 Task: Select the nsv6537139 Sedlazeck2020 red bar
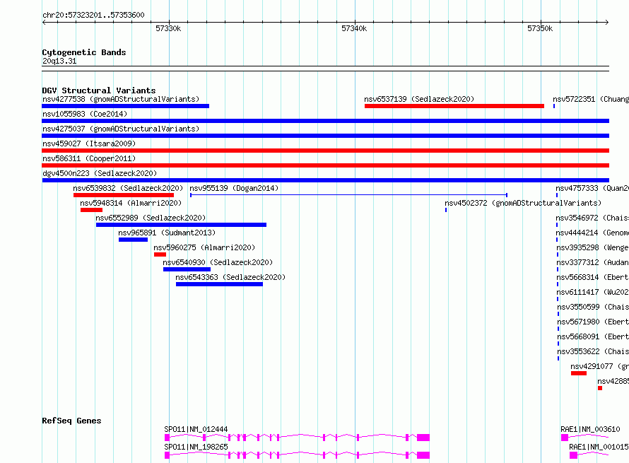tap(454, 106)
